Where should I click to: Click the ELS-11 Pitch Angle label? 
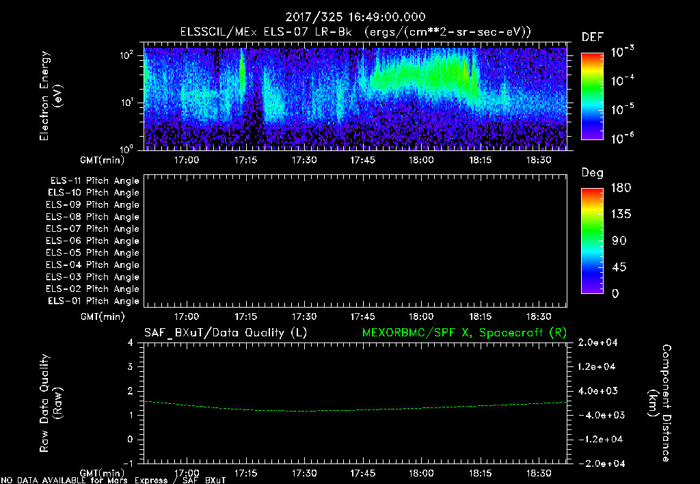click(x=94, y=181)
